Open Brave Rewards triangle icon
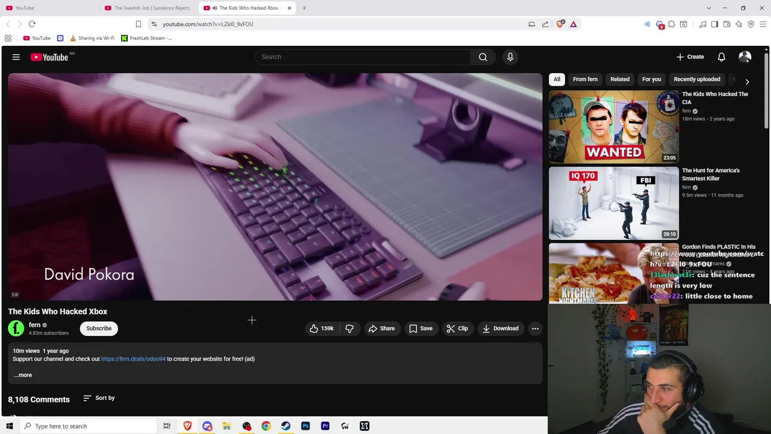Viewport: 771px width, 434px height. coord(573,24)
